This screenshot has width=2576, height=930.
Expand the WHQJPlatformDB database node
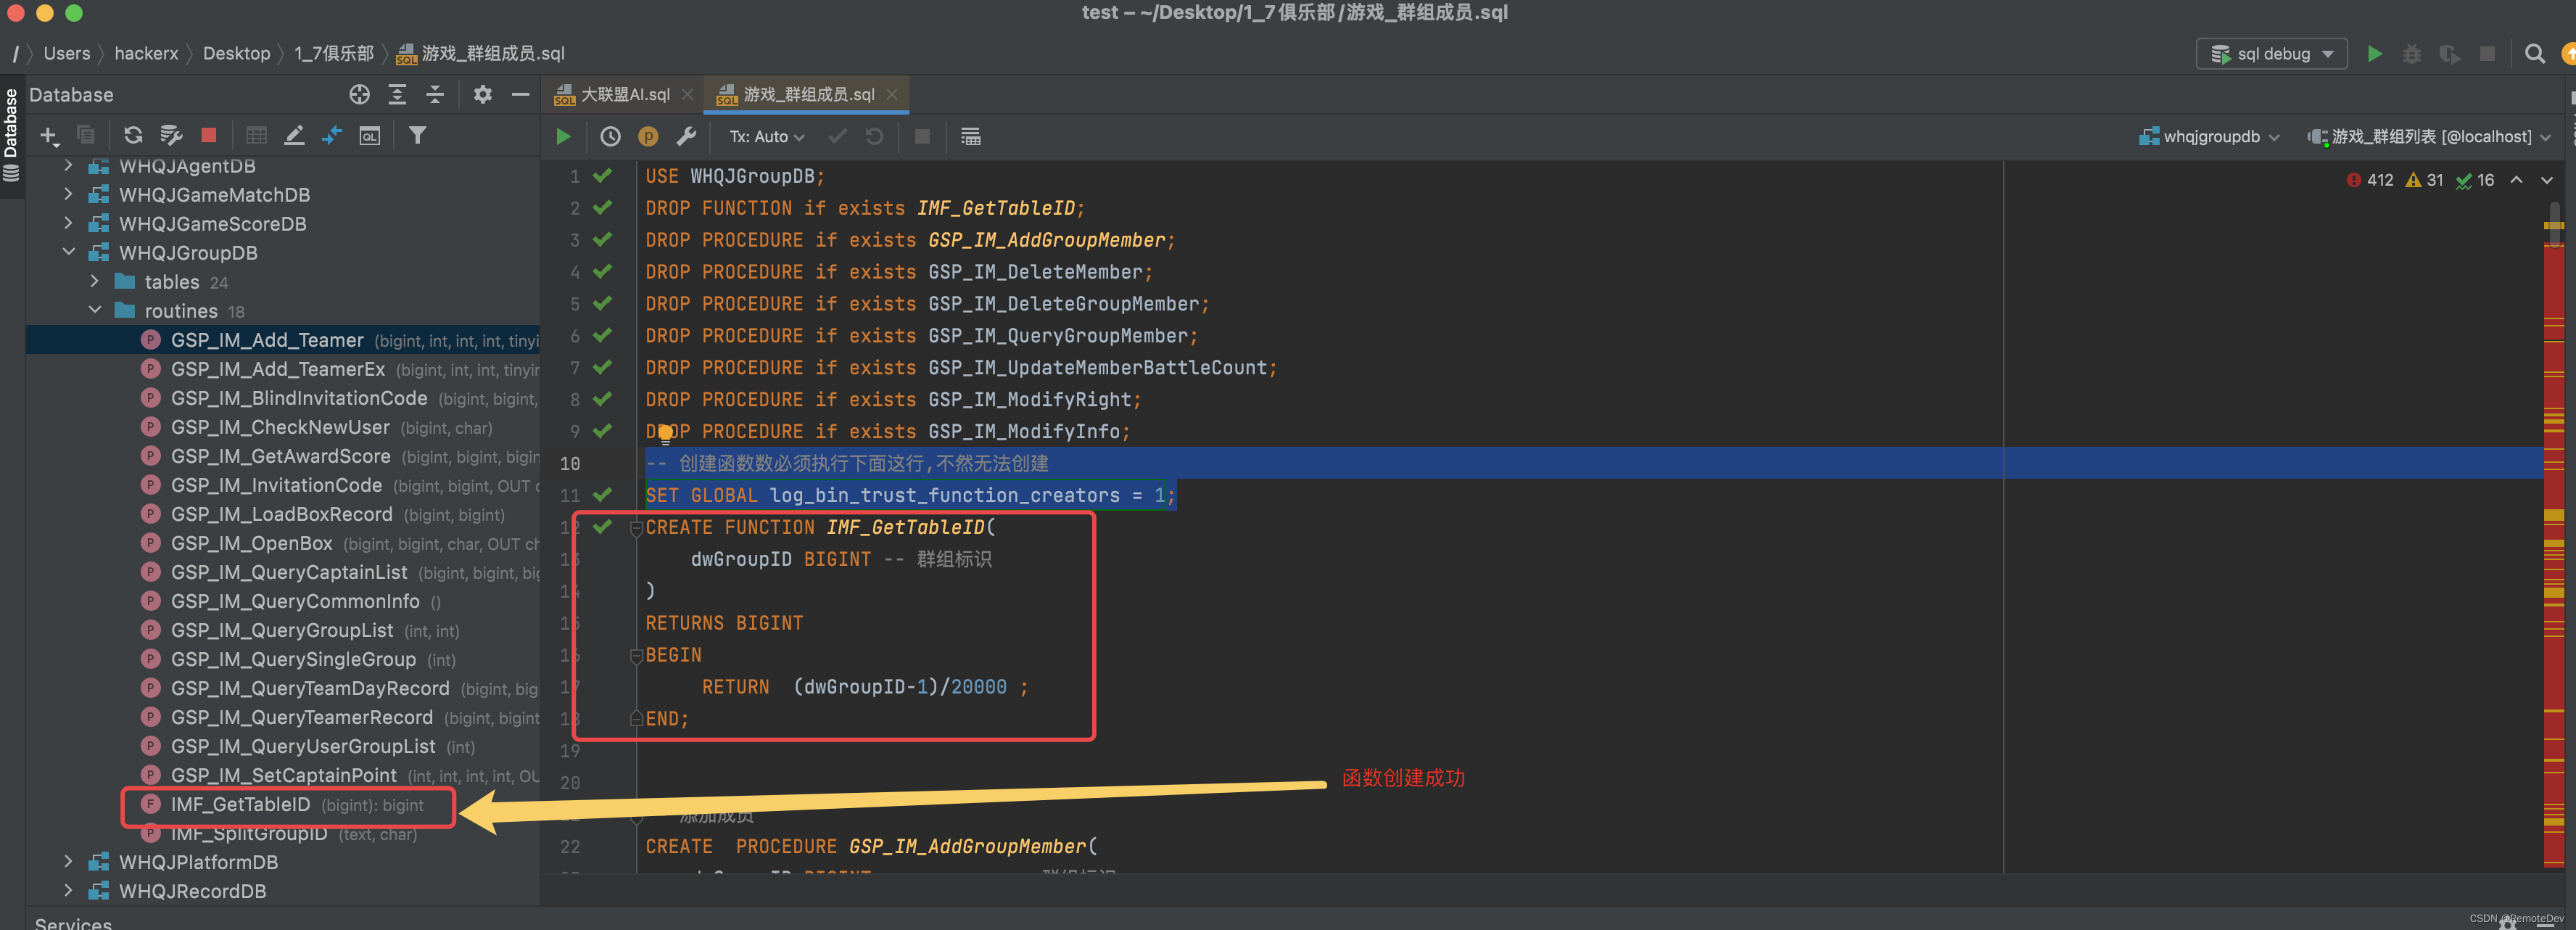coord(68,861)
